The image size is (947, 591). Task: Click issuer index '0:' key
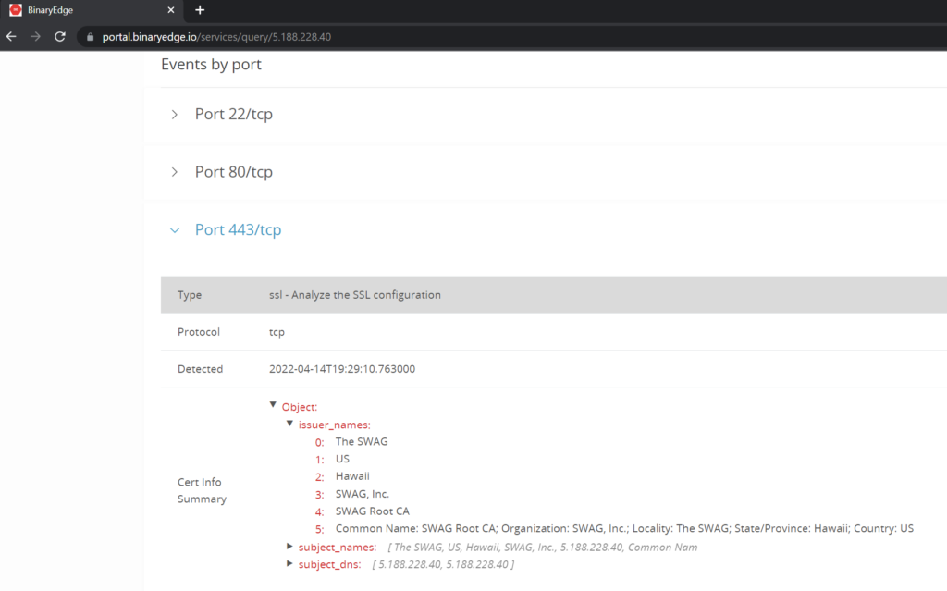pos(319,442)
